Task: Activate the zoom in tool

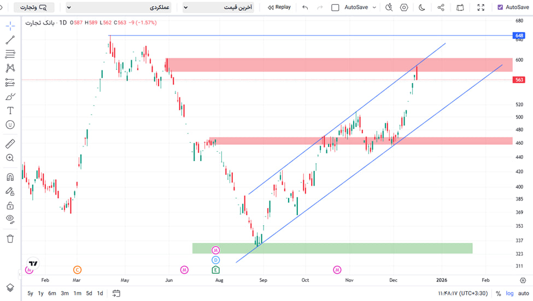Action: click(x=10, y=158)
